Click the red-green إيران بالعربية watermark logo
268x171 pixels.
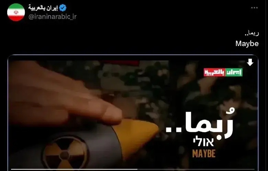(223, 72)
